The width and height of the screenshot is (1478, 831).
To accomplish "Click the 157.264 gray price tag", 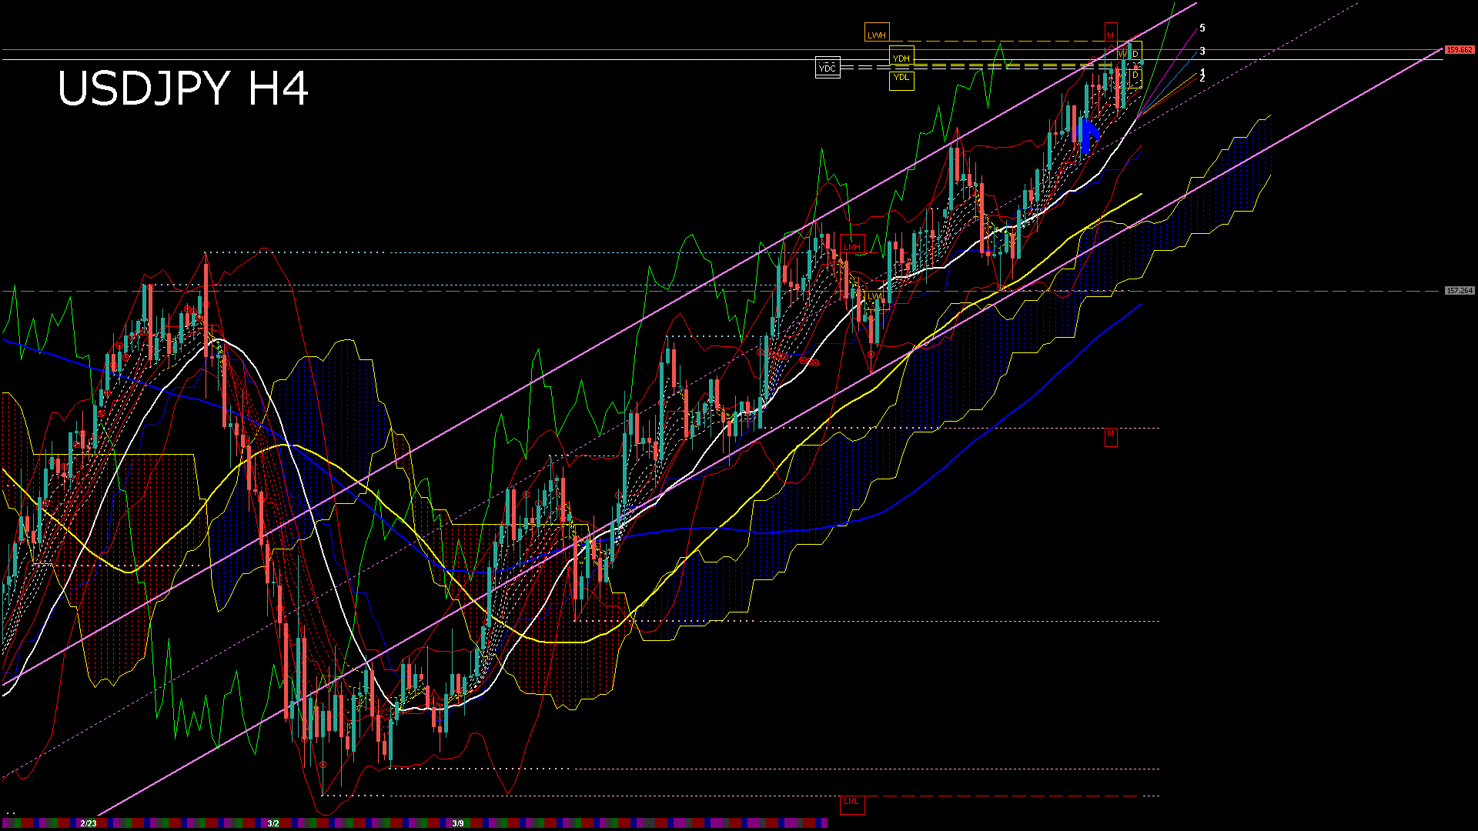I will [x=1458, y=291].
